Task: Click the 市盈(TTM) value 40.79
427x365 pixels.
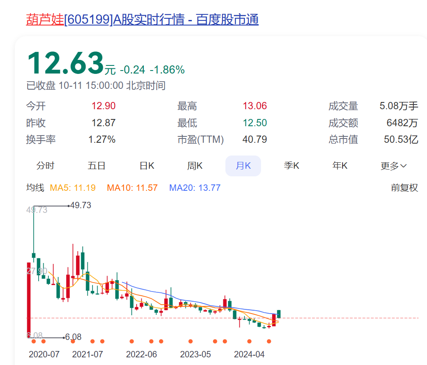Action: pos(255,139)
